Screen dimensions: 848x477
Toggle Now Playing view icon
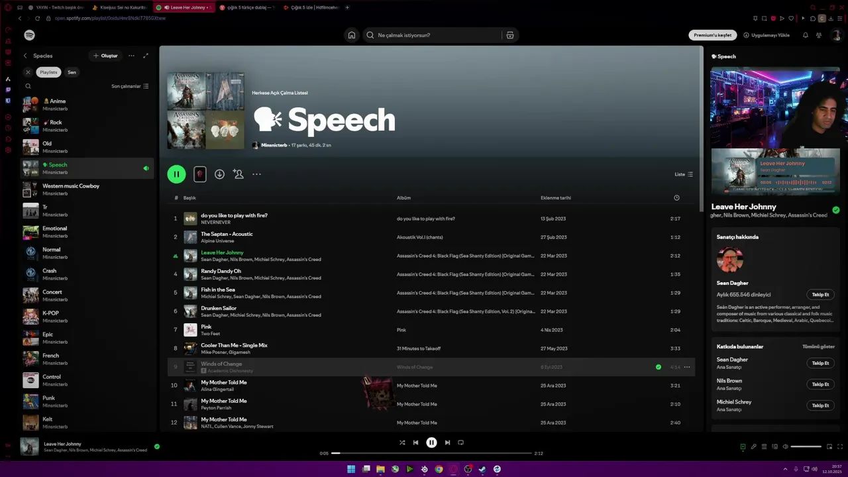pyautogui.click(x=743, y=447)
